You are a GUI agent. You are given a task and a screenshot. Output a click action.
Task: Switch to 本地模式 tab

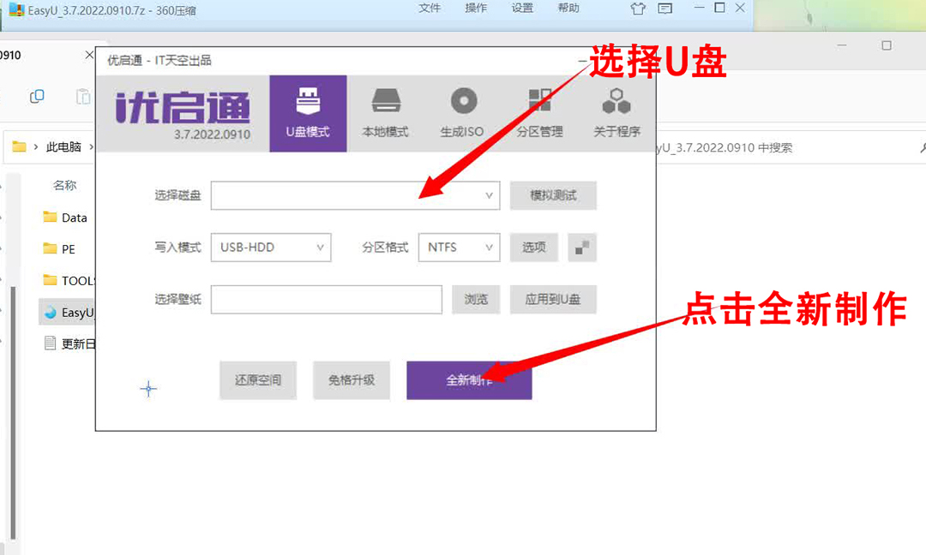385,113
